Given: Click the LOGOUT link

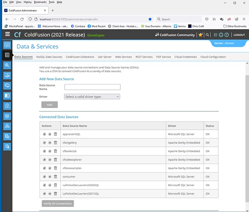Looking at the screenshot, I should (239, 35).
